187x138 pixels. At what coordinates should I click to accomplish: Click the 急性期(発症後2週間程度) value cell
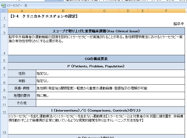[110, 88]
